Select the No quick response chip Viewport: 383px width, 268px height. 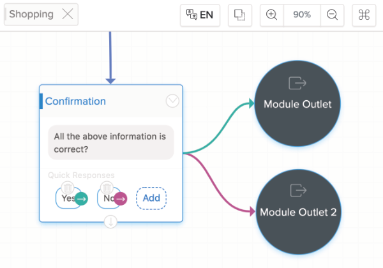coord(105,199)
